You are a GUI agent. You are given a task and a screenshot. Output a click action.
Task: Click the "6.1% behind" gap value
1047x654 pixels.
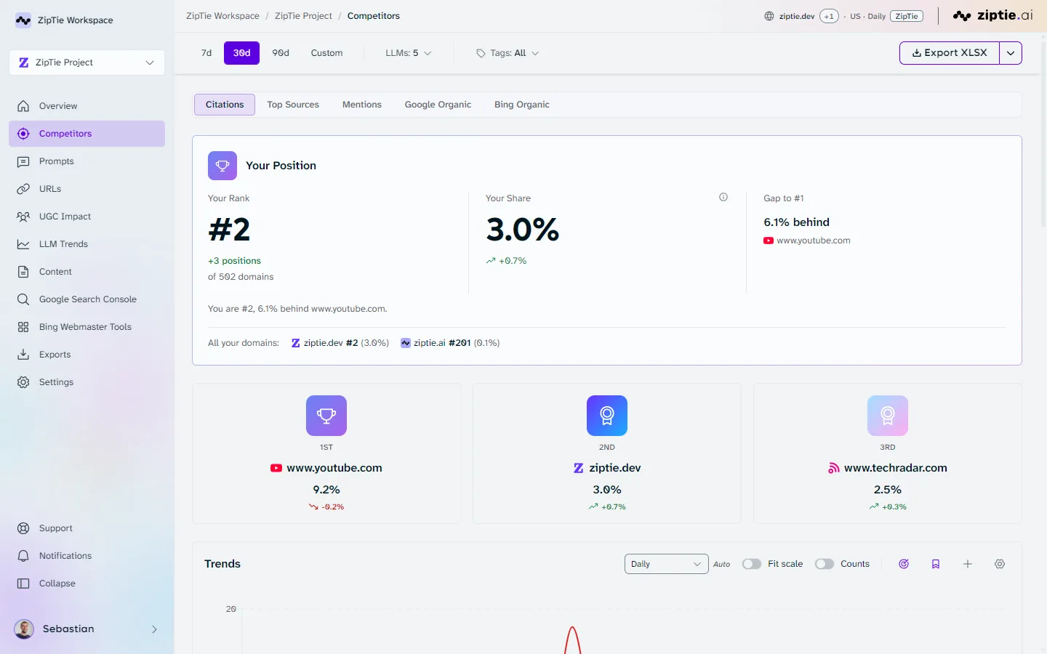[796, 222]
